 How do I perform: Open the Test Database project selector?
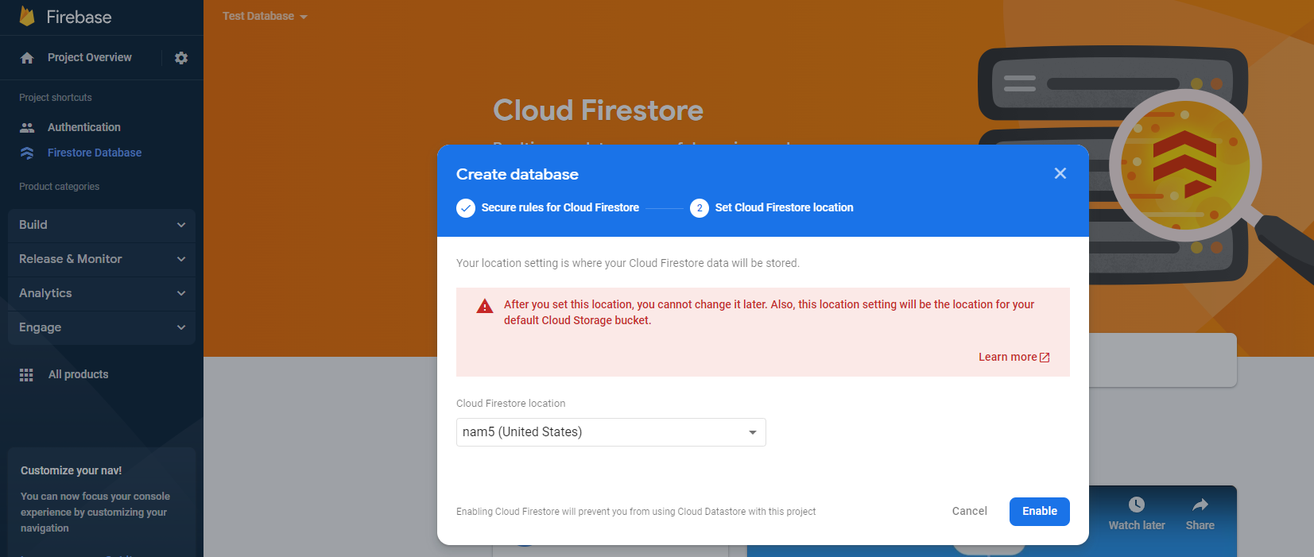[265, 16]
